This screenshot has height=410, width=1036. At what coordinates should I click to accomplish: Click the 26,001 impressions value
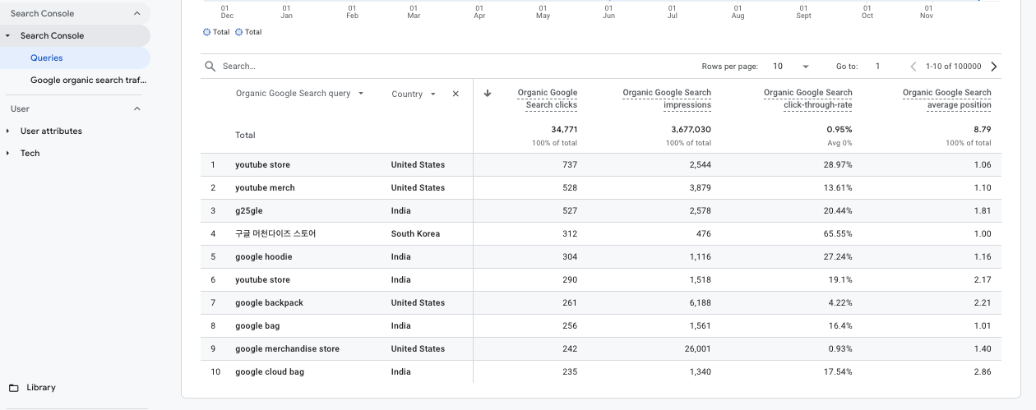(x=697, y=349)
